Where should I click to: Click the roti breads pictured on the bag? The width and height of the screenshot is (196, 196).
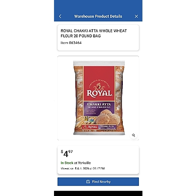pyautogui.click(x=108, y=117)
